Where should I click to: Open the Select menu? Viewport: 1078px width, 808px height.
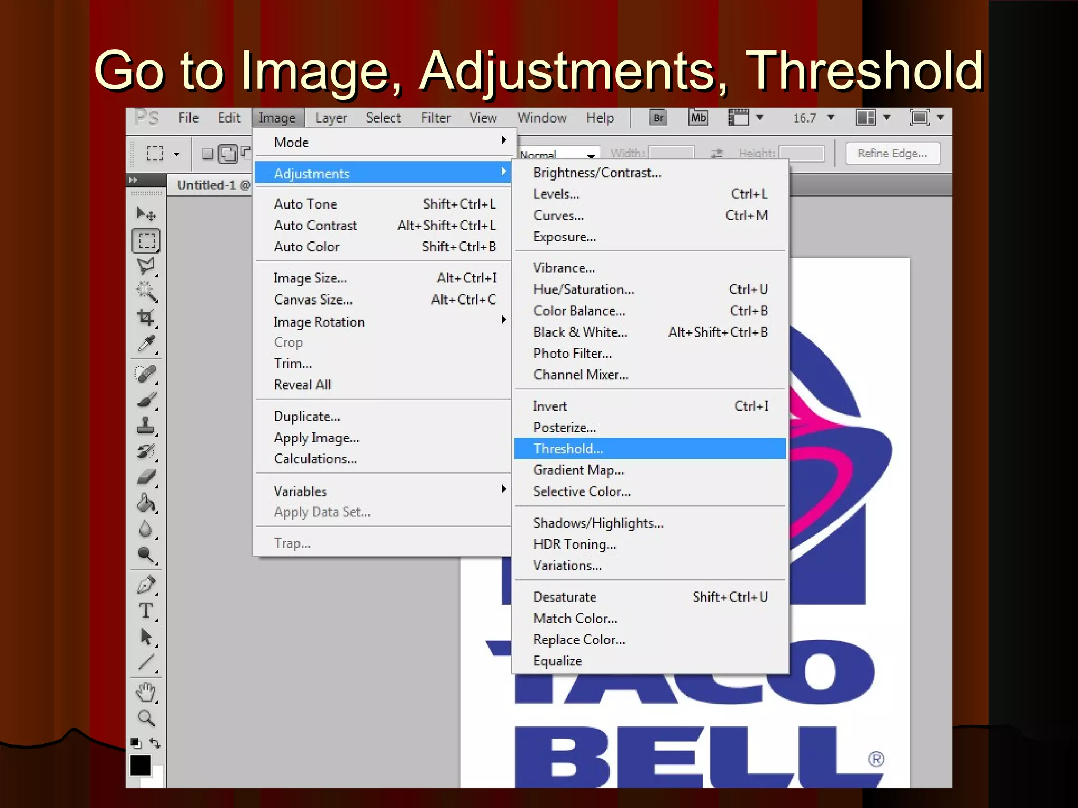click(x=383, y=117)
